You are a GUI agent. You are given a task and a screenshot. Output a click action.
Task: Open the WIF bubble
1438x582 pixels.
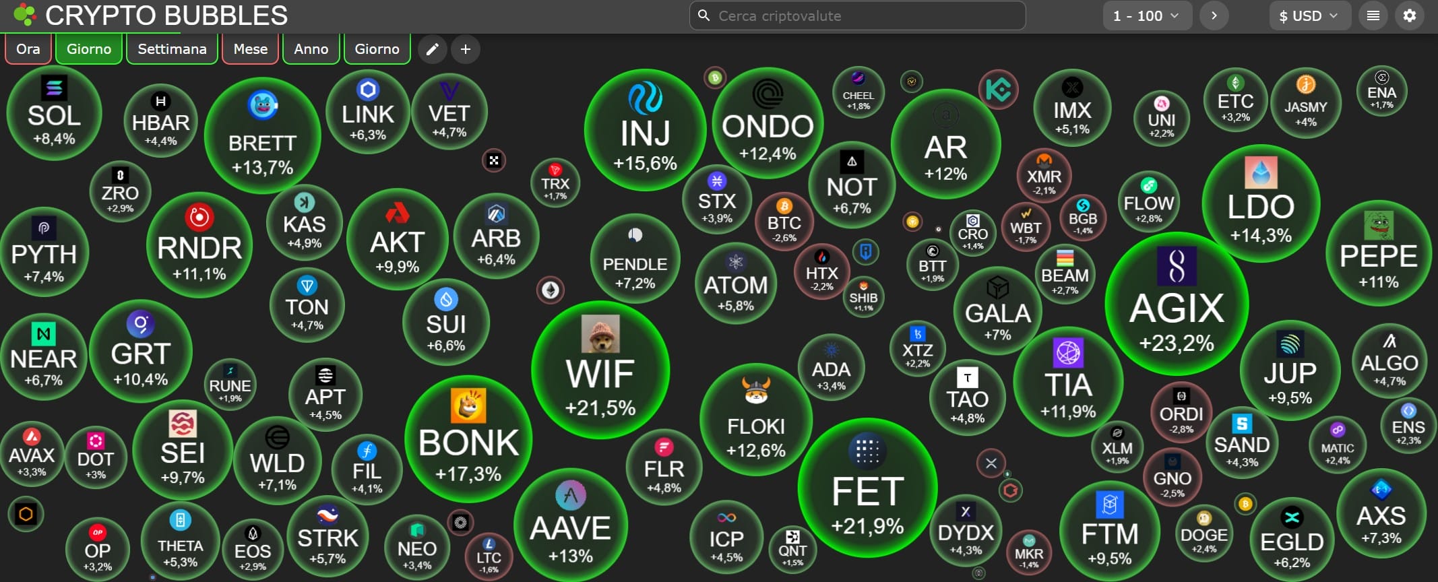tap(600, 370)
